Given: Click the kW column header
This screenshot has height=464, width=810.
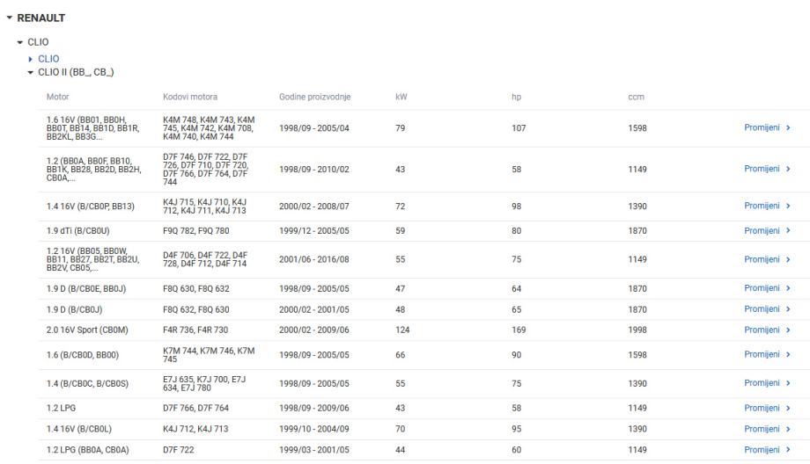Looking at the screenshot, I should tap(401, 97).
